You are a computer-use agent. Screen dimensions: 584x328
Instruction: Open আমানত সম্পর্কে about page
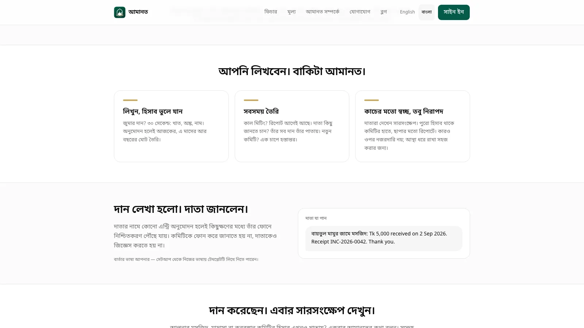(x=322, y=12)
